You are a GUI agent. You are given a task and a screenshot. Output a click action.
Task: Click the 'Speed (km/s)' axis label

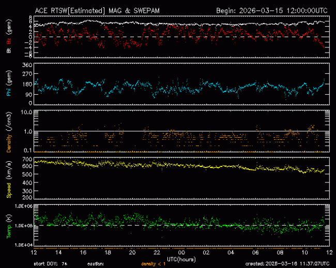pyautogui.click(x=9, y=179)
